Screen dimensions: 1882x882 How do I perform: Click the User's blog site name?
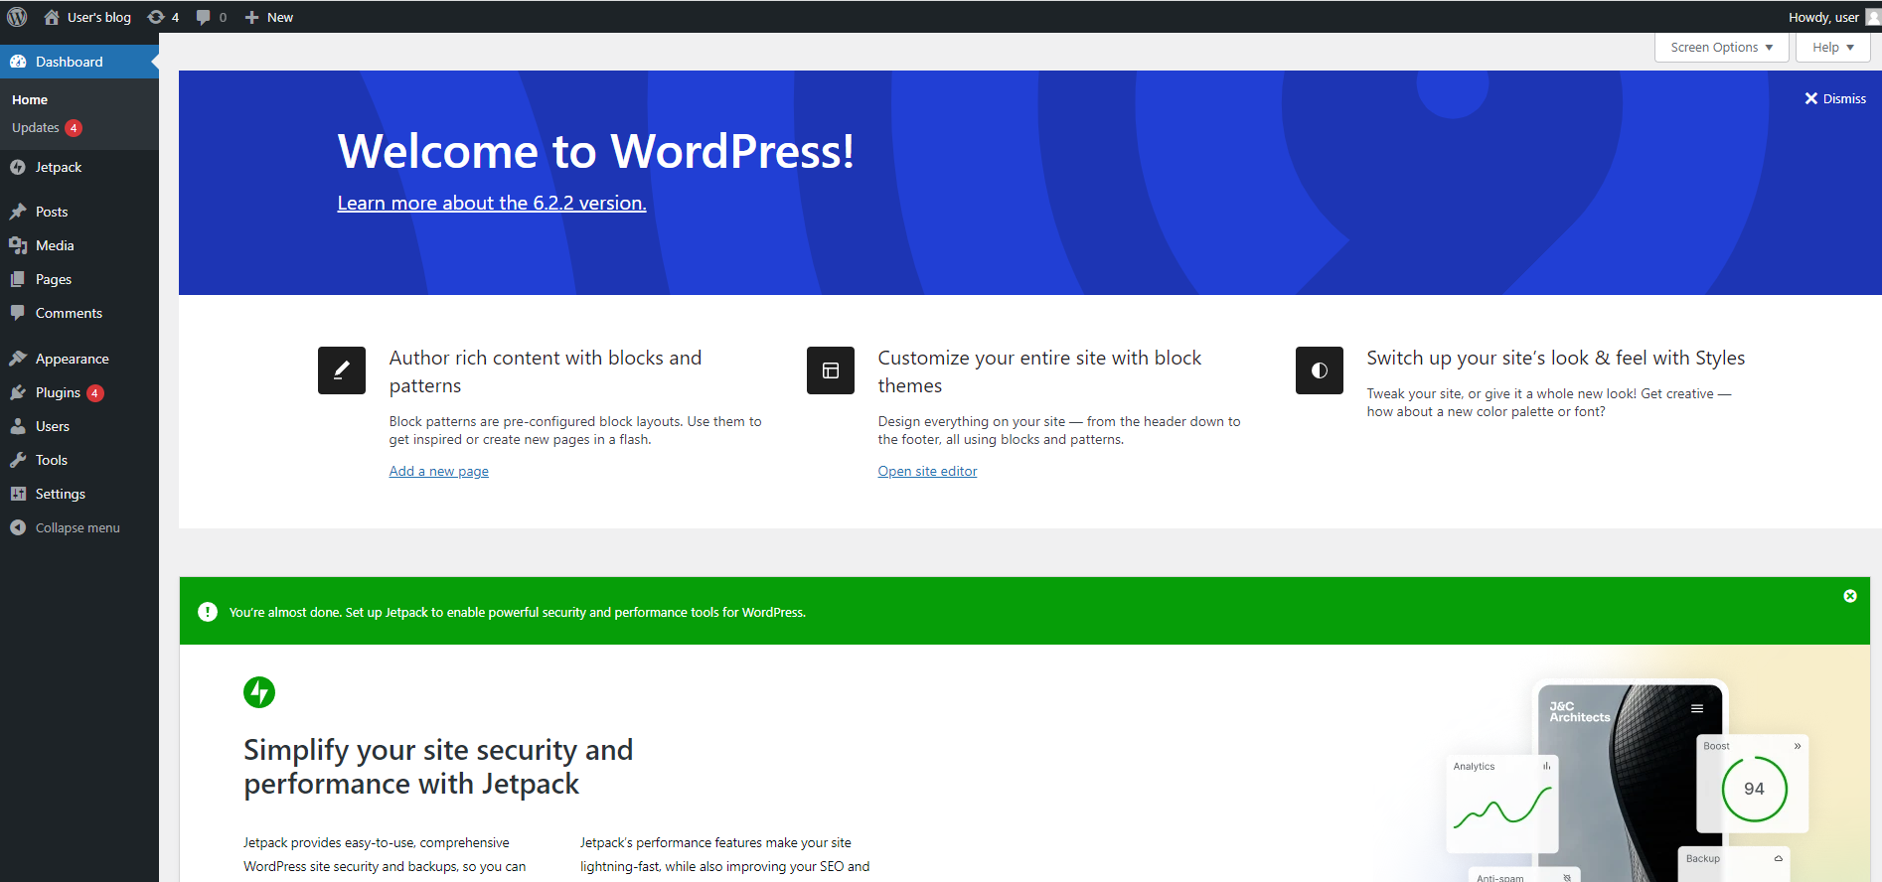(x=99, y=17)
